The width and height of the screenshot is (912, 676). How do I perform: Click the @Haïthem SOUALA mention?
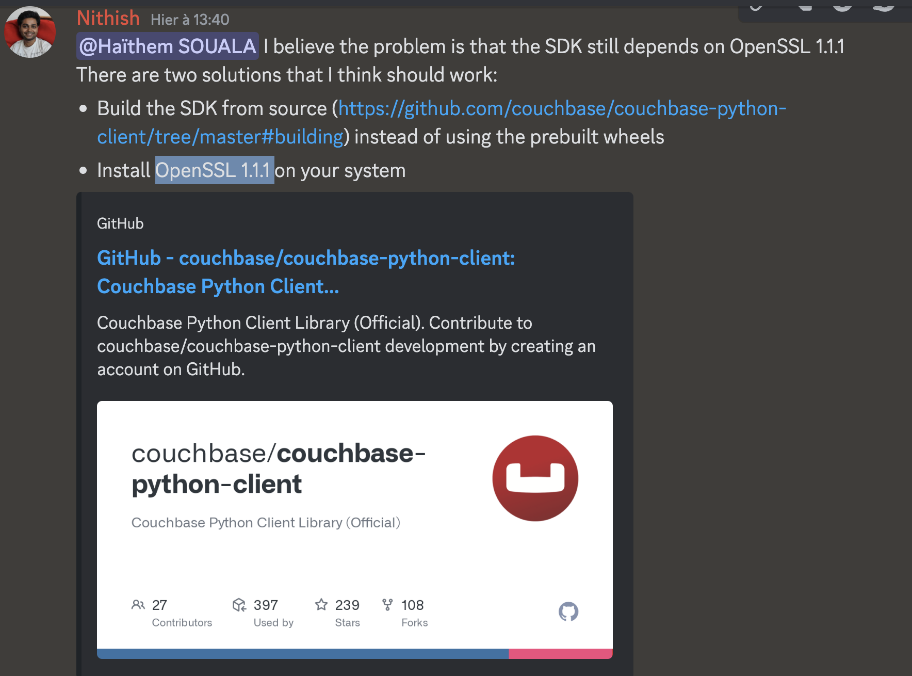coord(167,46)
